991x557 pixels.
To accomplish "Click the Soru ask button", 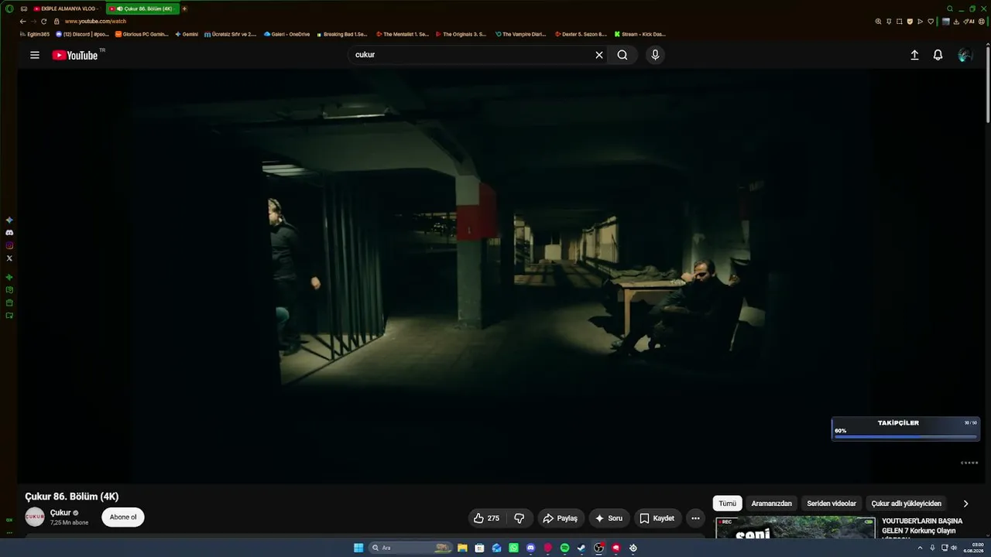I will tap(609, 518).
